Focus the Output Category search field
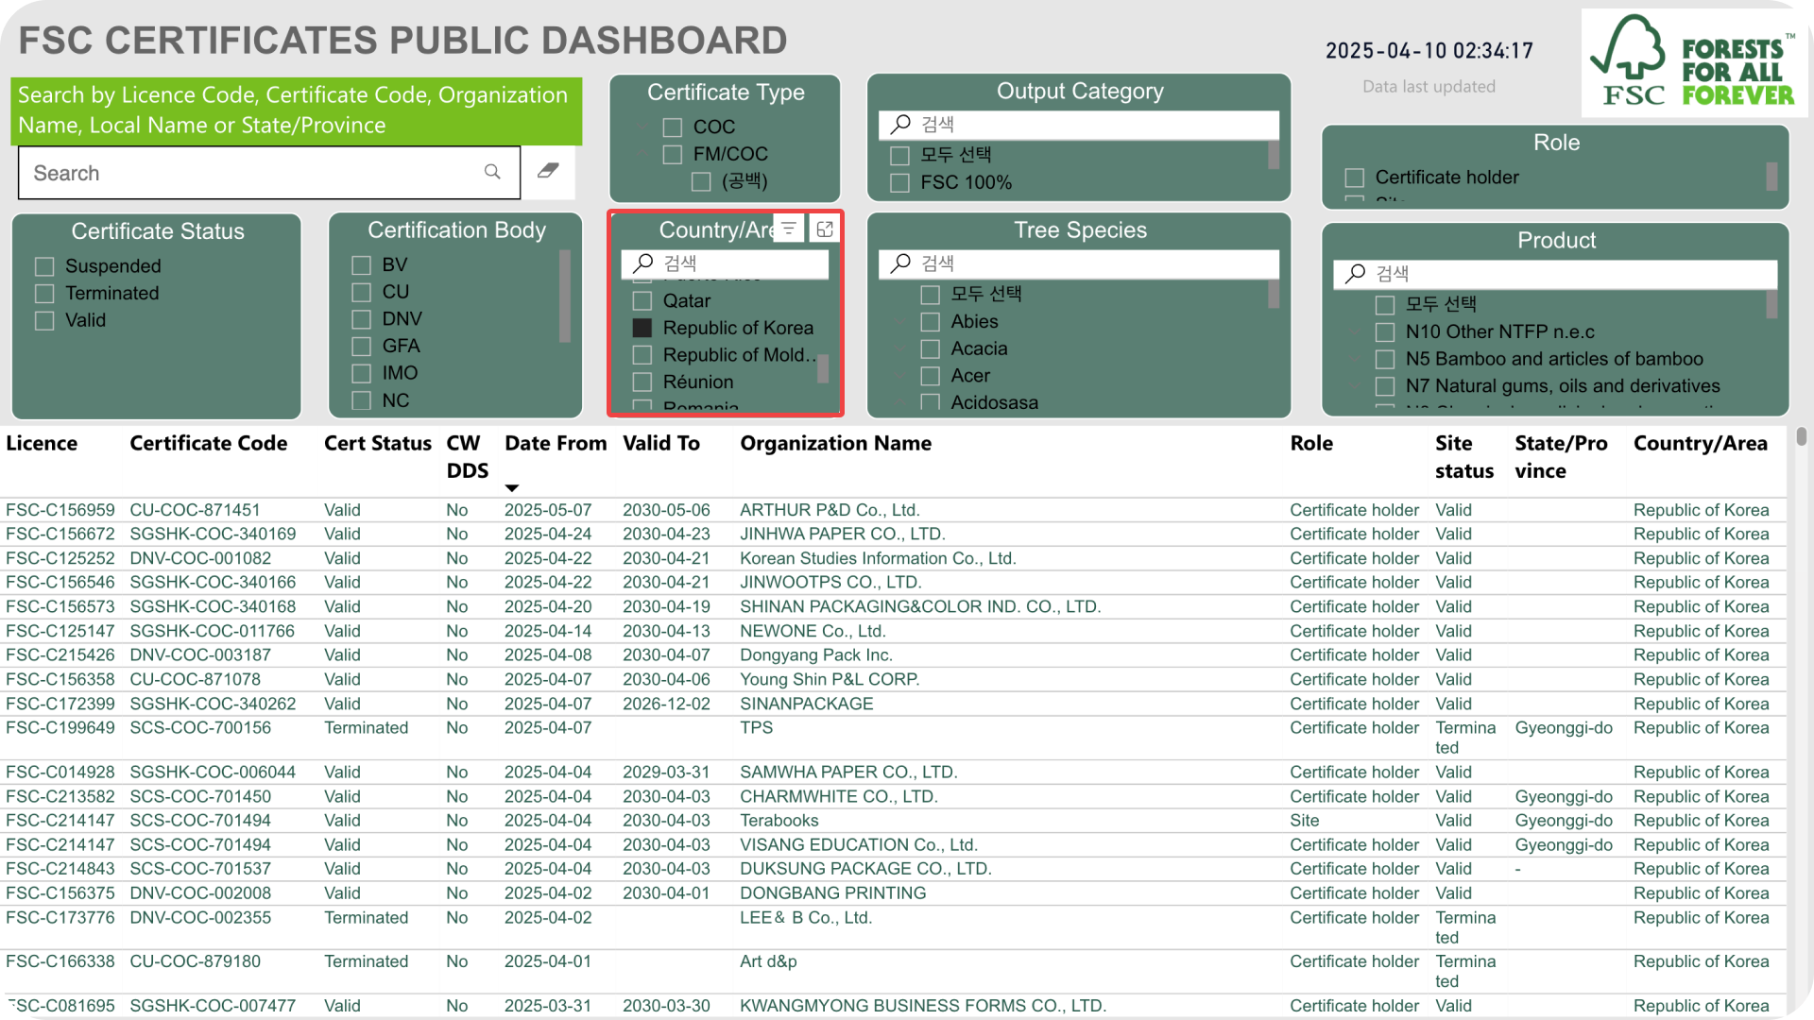The height and width of the screenshot is (1020, 1814). 1079,124
